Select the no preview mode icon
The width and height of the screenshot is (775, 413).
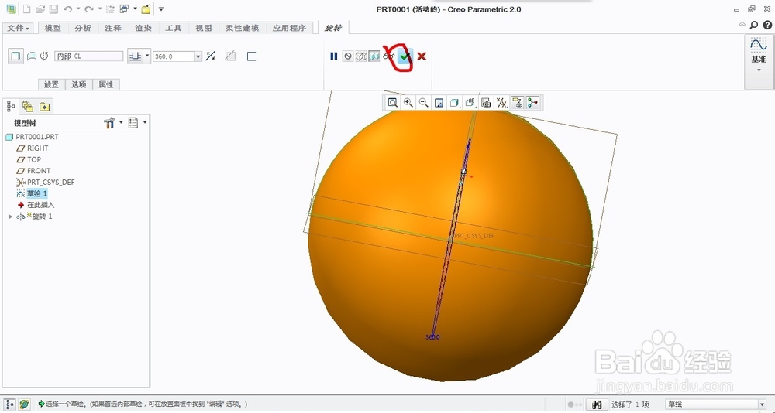pyautogui.click(x=348, y=56)
